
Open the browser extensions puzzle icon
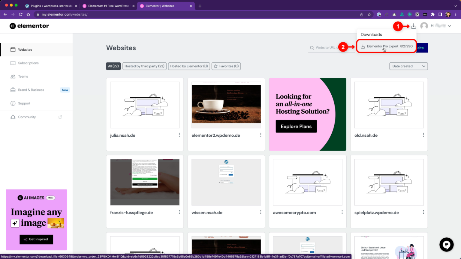click(432, 14)
